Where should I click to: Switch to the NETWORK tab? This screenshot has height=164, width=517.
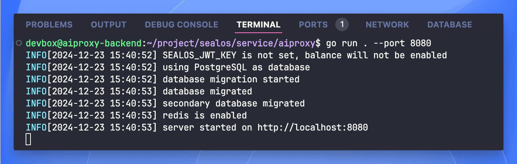(387, 25)
